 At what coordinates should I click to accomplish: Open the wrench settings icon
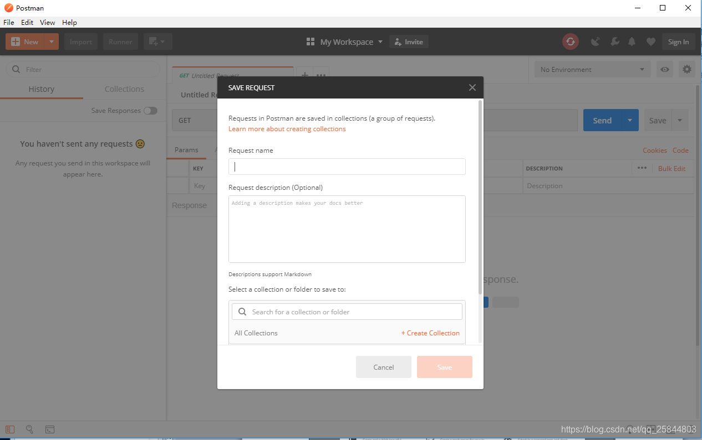(614, 42)
